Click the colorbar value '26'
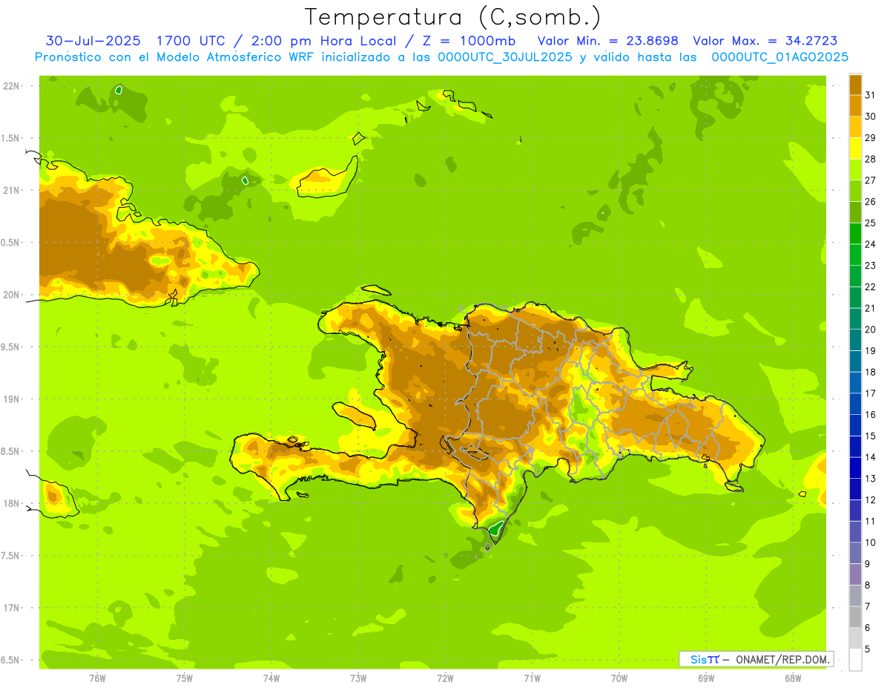 [871, 202]
